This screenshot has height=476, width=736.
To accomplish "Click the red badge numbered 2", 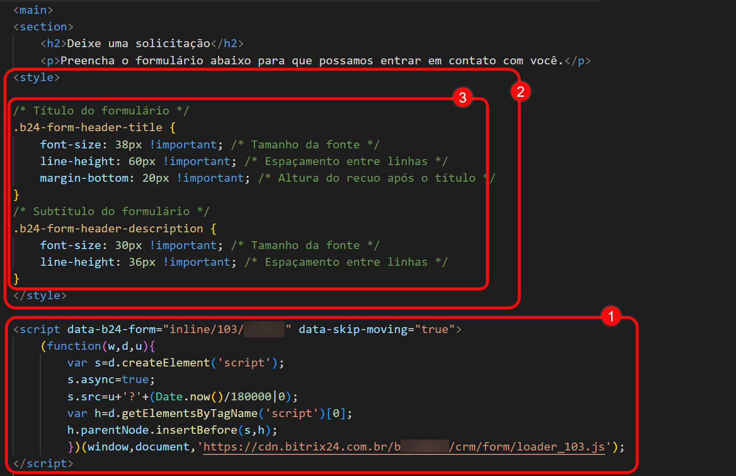I will pos(520,91).
